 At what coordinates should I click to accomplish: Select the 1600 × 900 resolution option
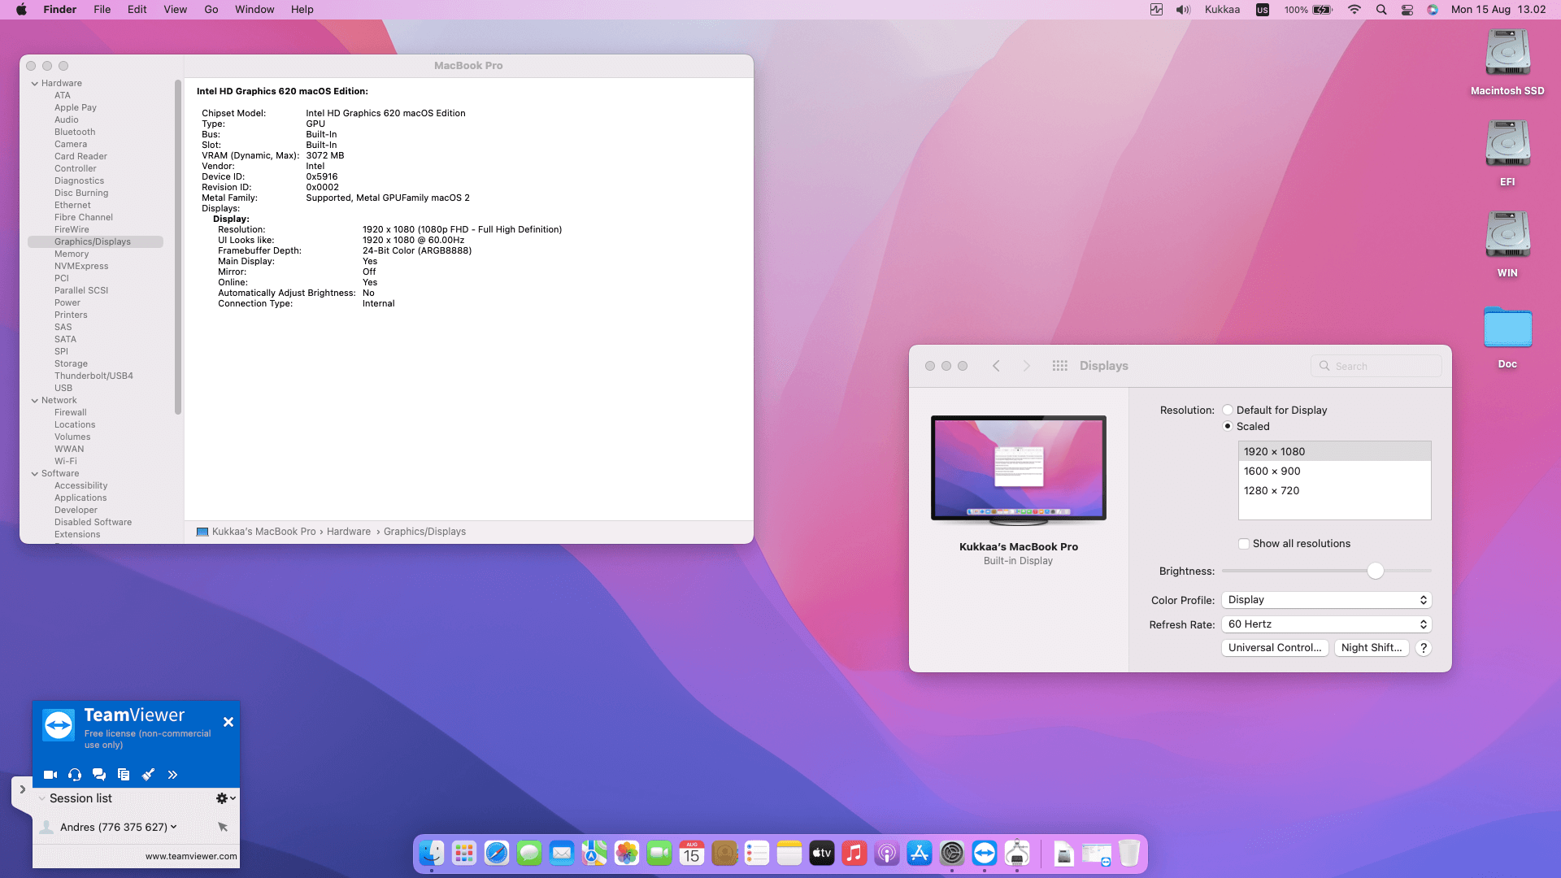coord(1272,472)
